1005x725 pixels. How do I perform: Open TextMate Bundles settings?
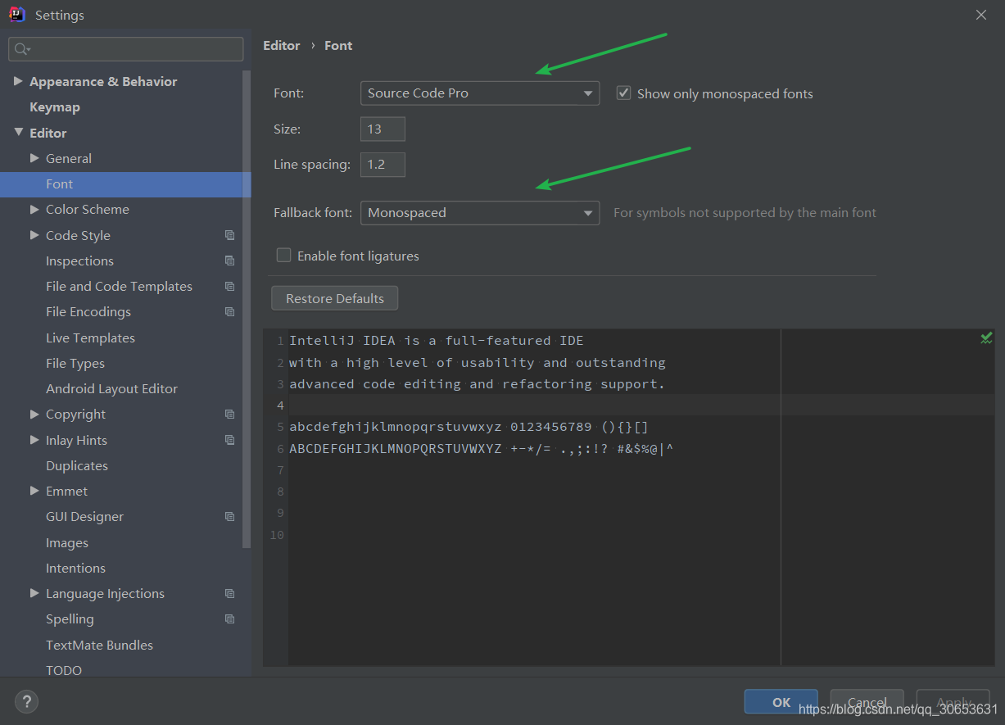[x=99, y=645]
